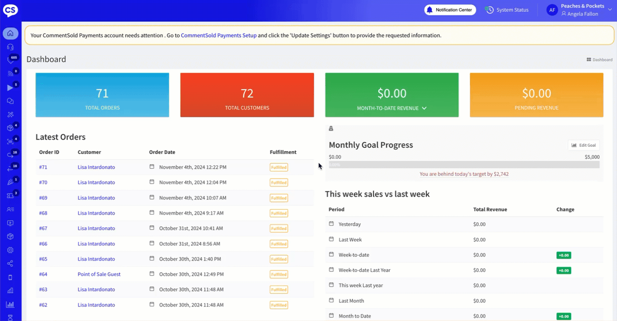Open the Notification Center
This screenshot has width=617, height=321.
(450, 10)
